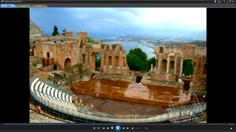Minimize the PowerDVD window
This screenshot has width=236, height=132.
pyautogui.click(x=227, y=2)
